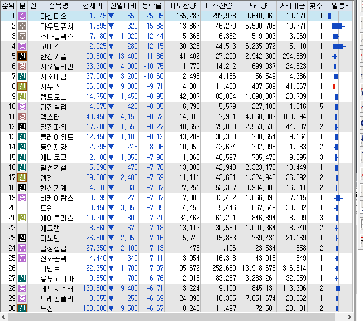The height and width of the screenshot is (321, 363).
Task: Sort by the 종목명 column header
Action: coord(59,6)
